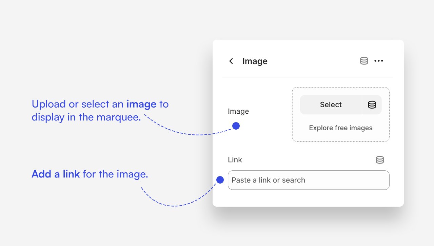This screenshot has width=434, height=246.
Task: Click the back chevron beside Image title
Action: (x=231, y=61)
